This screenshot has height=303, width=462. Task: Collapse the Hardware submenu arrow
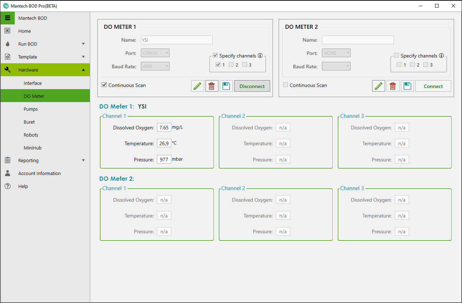coord(83,70)
